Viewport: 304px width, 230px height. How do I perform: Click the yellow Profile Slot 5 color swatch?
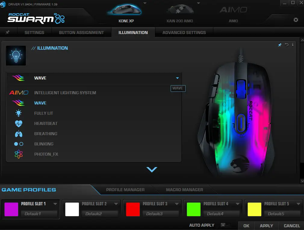(x=254, y=209)
